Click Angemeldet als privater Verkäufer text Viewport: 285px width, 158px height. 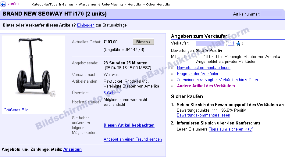coord(226,61)
